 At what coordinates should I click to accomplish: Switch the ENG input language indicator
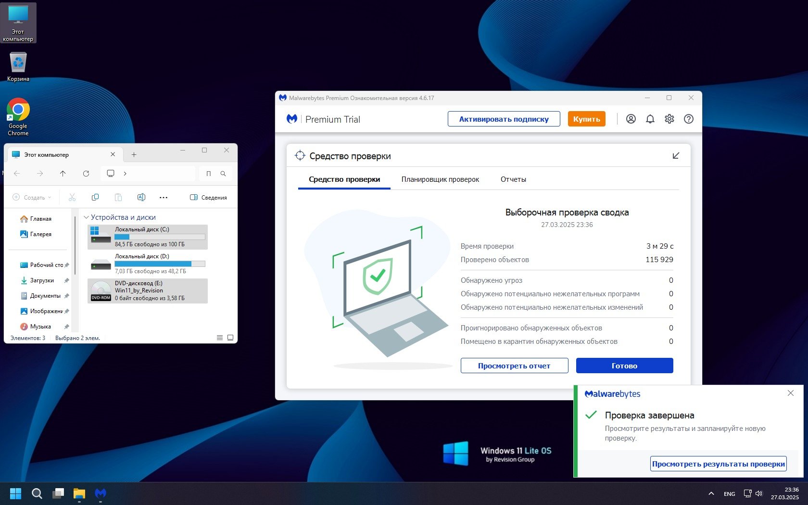pyautogui.click(x=729, y=494)
